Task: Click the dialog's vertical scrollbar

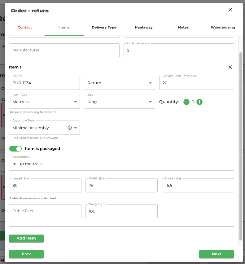Action: click(241, 146)
